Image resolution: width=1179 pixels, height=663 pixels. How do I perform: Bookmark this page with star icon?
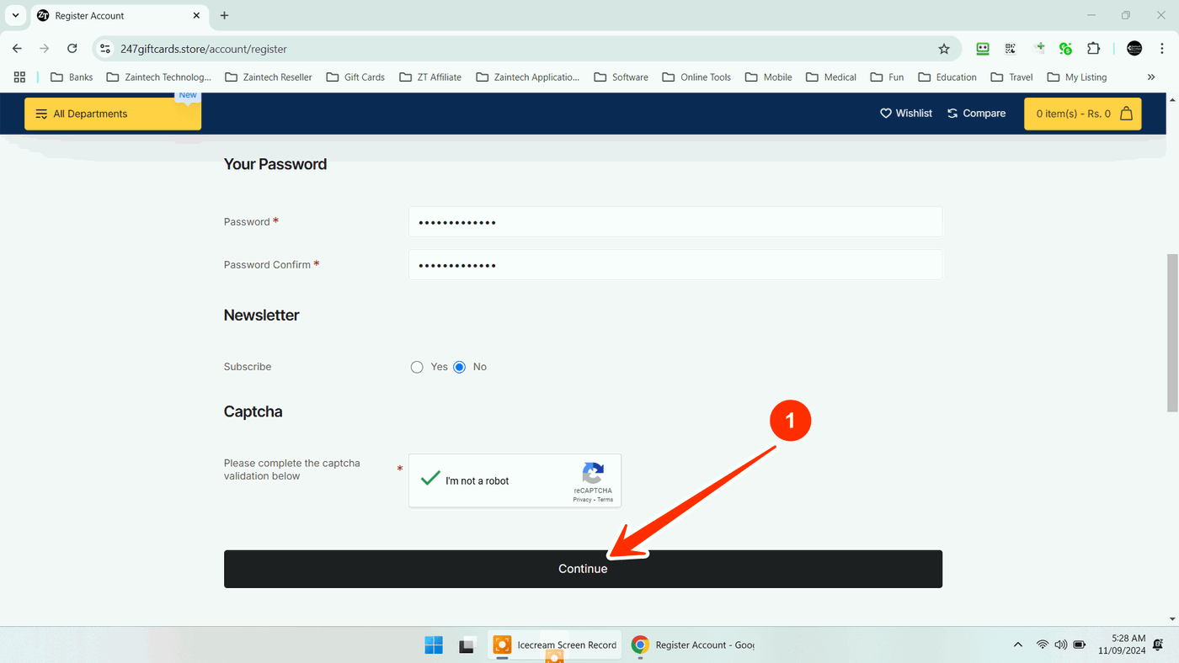tap(944, 49)
